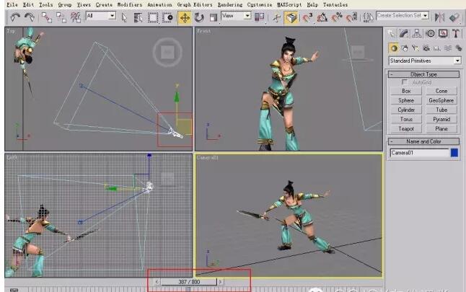This screenshot has width=466, height=292.
Task: Open the blue object color swatch
Action: tap(454, 153)
